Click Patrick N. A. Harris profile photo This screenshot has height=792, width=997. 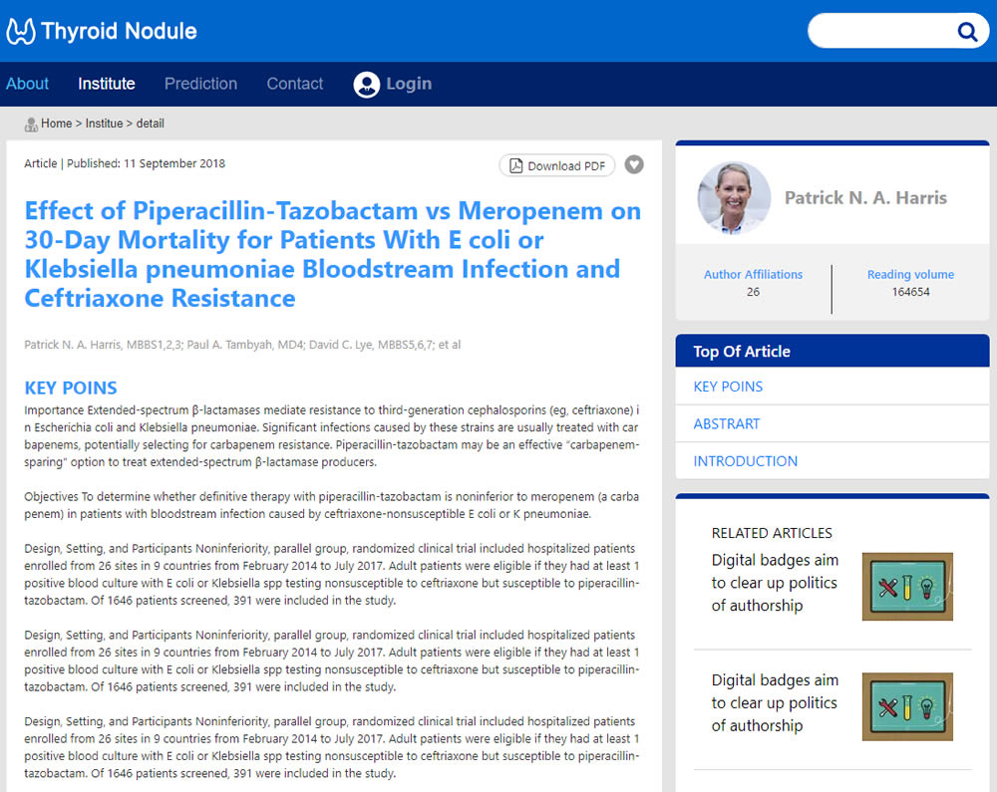click(735, 198)
